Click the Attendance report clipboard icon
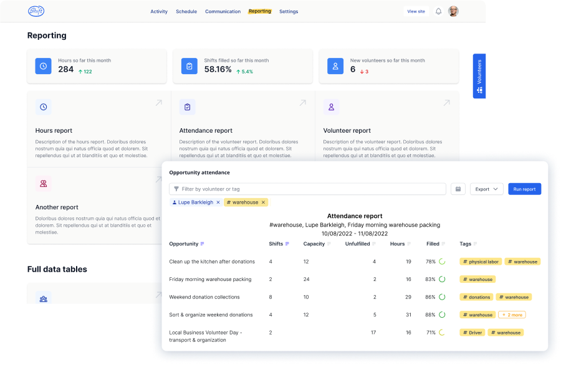 point(187,107)
